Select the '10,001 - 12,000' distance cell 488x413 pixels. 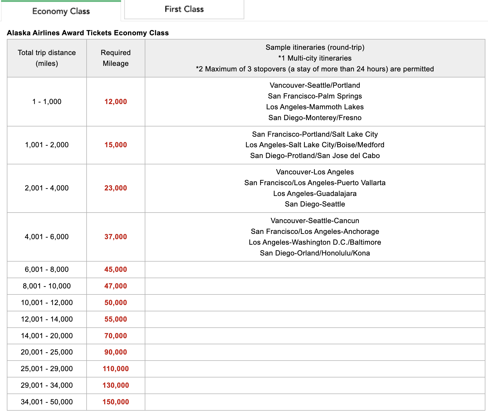click(x=47, y=303)
